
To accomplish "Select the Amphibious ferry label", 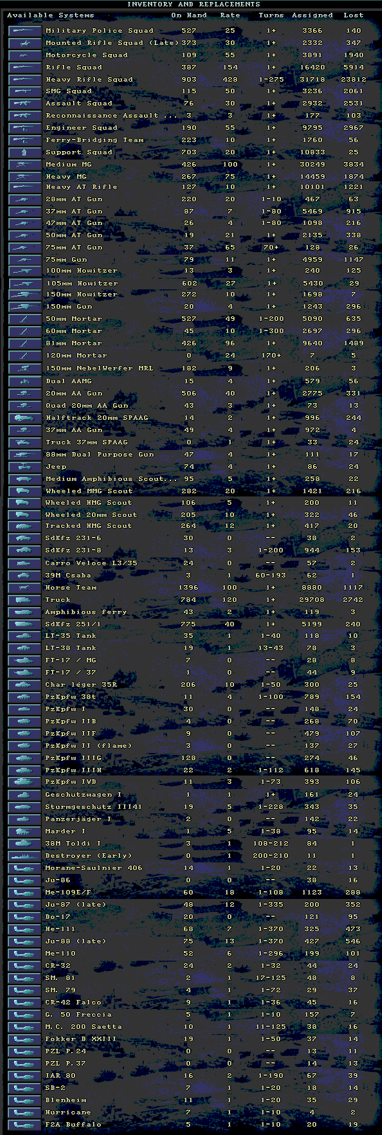I will [x=86, y=612].
